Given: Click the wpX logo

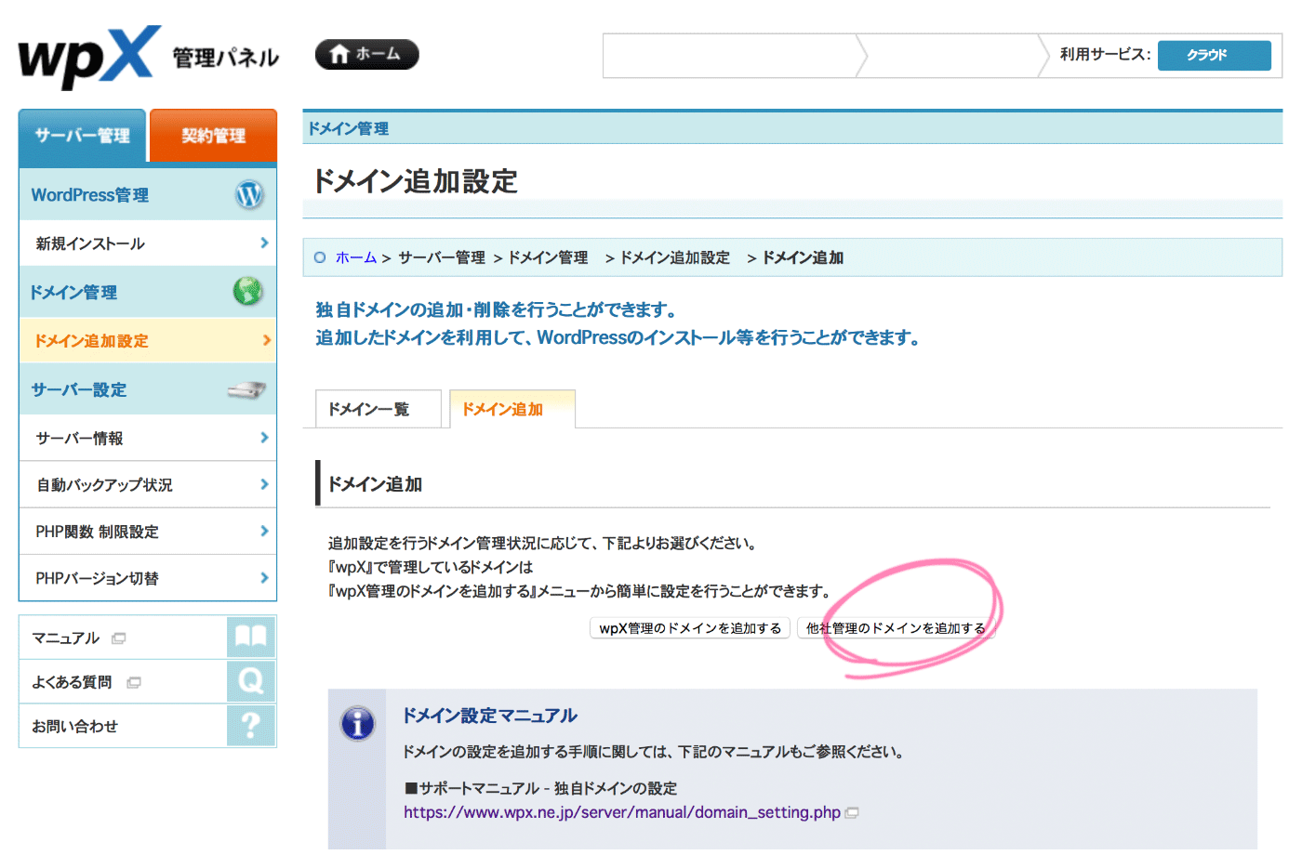Looking at the screenshot, I should [x=89, y=57].
